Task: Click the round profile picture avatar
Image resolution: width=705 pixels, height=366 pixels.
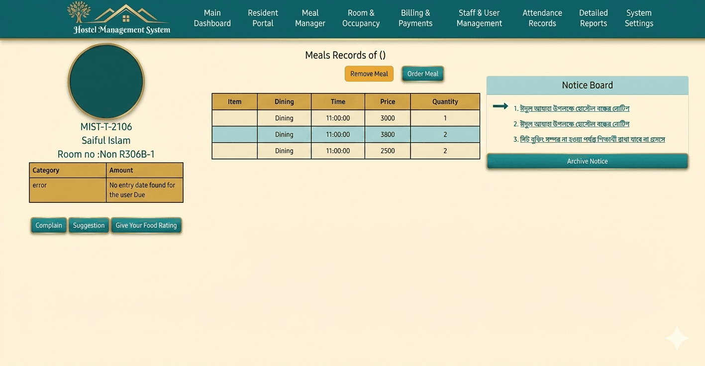Action: 106,81
